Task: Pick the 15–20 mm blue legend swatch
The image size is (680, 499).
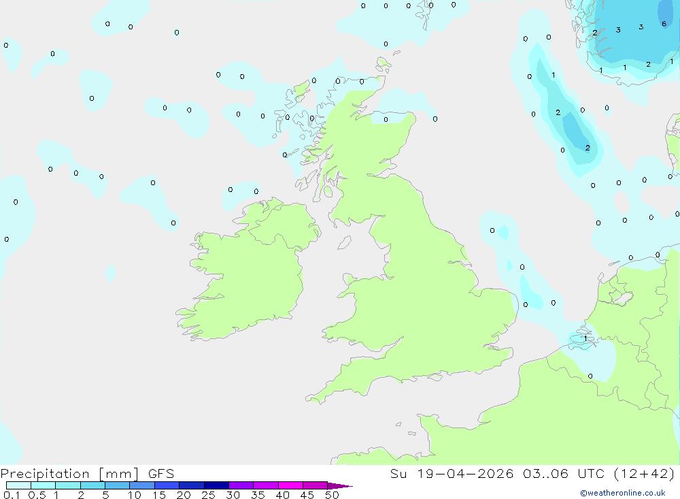Action: [167, 485]
